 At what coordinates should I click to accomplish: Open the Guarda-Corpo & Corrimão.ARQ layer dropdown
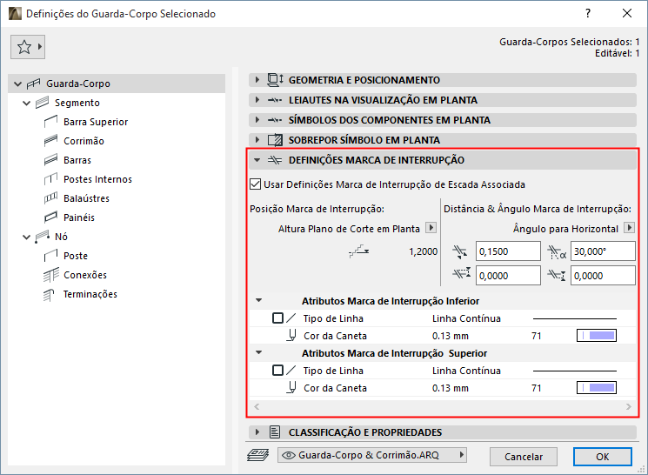coord(372,455)
